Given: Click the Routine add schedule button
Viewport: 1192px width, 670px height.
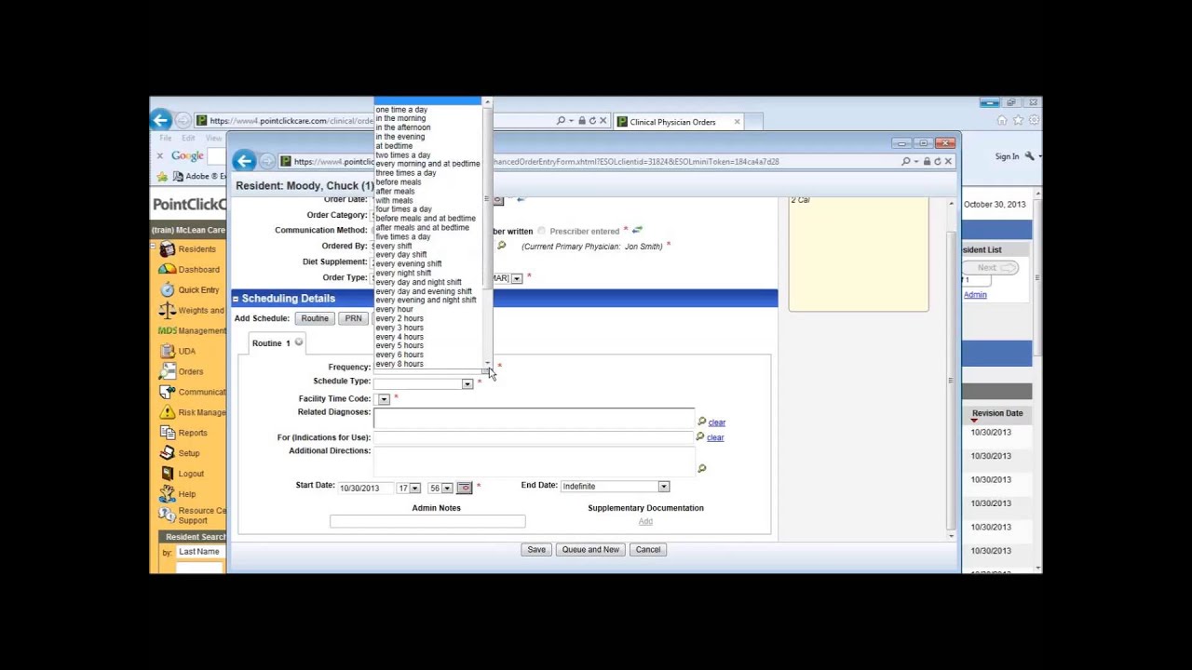Looking at the screenshot, I should [315, 318].
